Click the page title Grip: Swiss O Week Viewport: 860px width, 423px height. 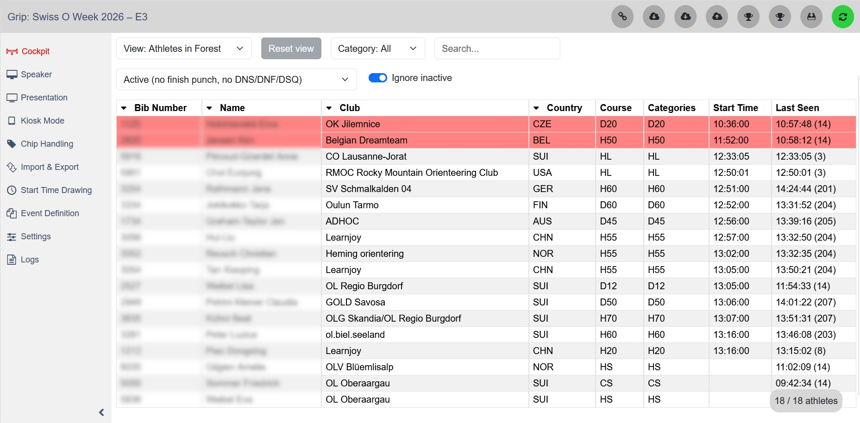[x=77, y=17]
